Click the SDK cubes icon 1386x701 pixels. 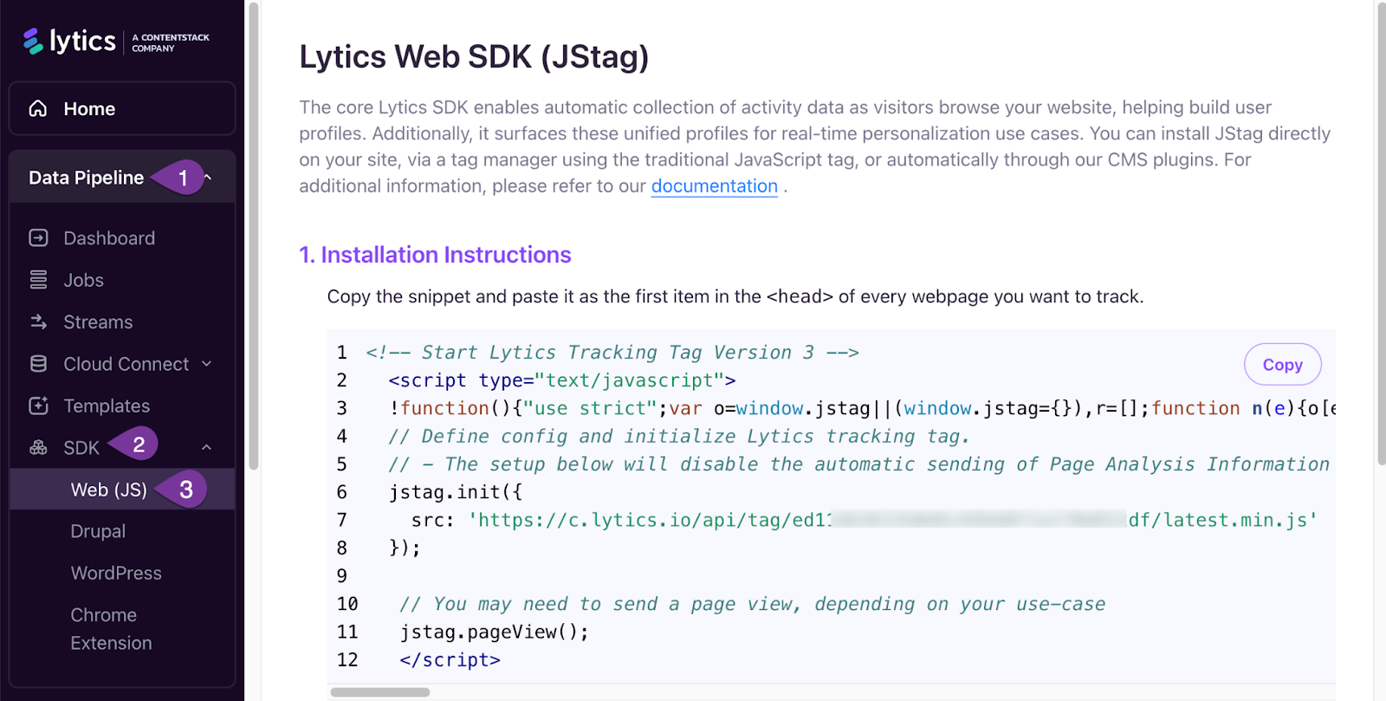coord(38,447)
